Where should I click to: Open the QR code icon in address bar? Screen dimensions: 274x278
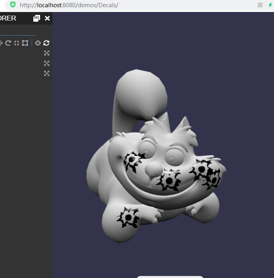(x=260, y=5)
